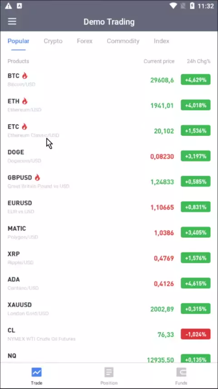Open the Index tab
218x389 pixels.
[x=161, y=41]
